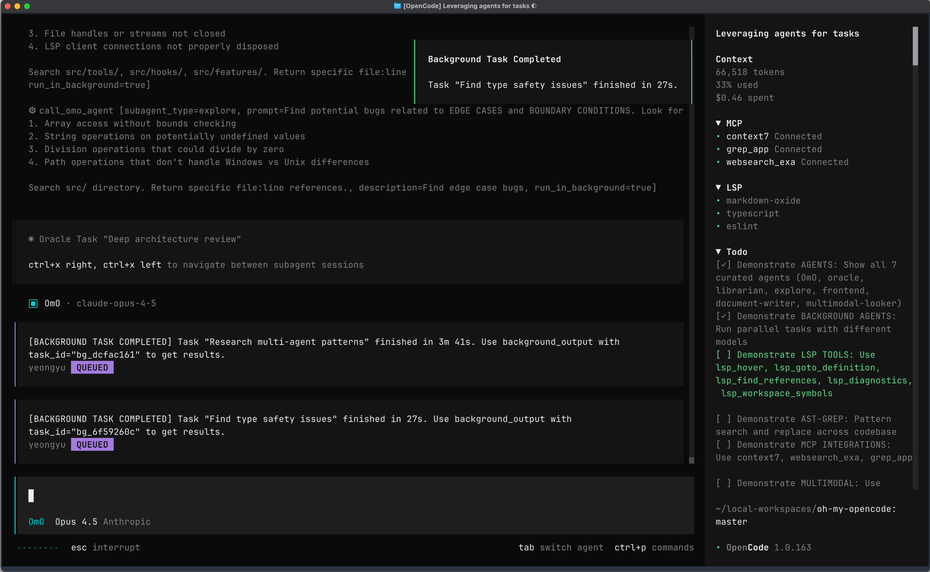Click the tab switch agent hint
The image size is (930, 572).
[x=561, y=547]
